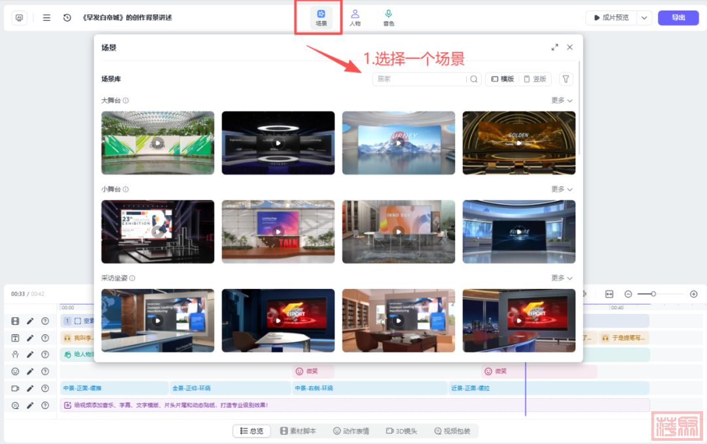This screenshot has width=707, height=444.
Task: Switch to 横版 landscape orientation
Action: [x=503, y=79]
